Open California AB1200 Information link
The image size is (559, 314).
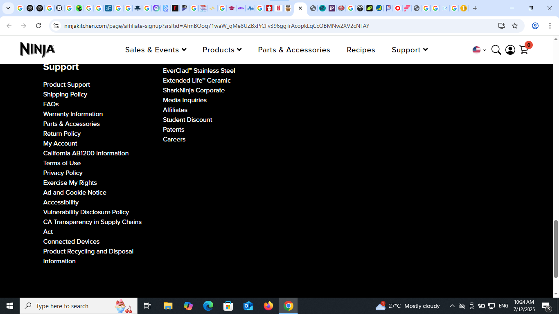click(x=86, y=153)
